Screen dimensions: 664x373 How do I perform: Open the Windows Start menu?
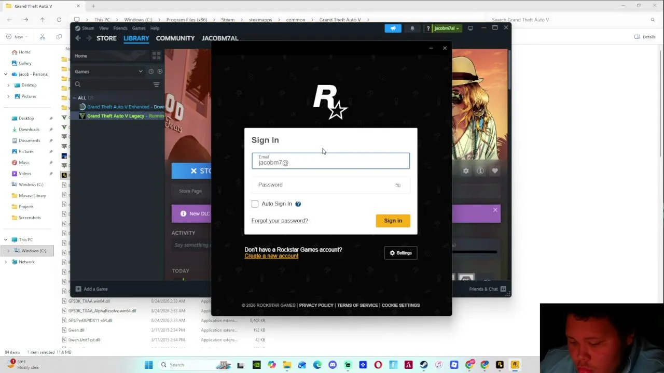[148, 365]
